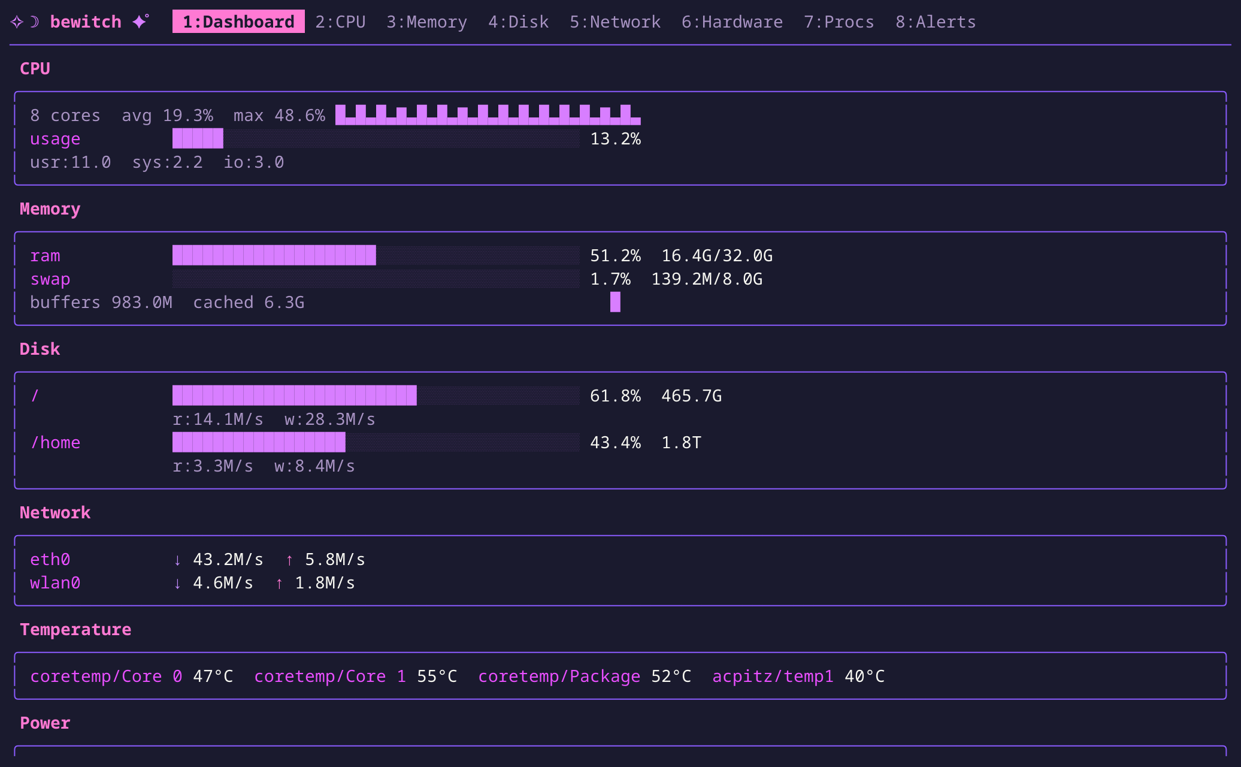This screenshot has height=767, width=1241.
Task: Click the 43.4% /home percentage
Action: pos(615,442)
